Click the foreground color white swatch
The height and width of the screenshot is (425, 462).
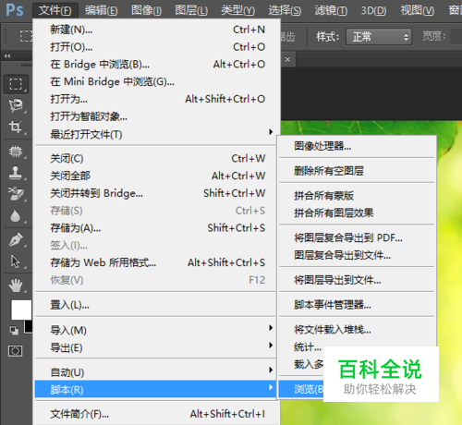click(21, 310)
